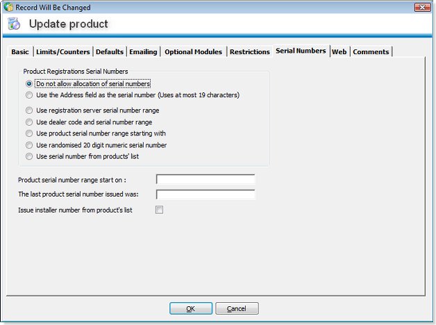Viewport: 436px width, 325px height.
Task: Open the Restrictions tab
Action: [x=249, y=52]
